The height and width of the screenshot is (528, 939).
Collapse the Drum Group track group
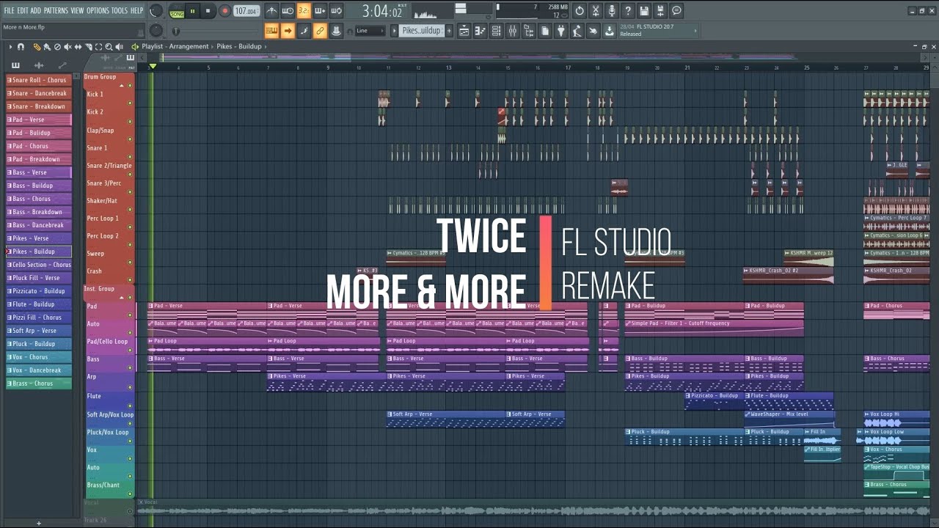[122, 85]
